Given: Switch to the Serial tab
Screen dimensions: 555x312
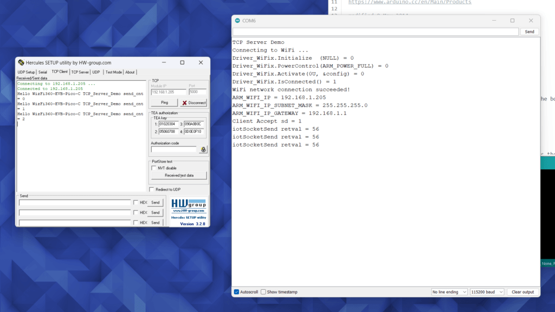Looking at the screenshot, I should tap(42, 72).
